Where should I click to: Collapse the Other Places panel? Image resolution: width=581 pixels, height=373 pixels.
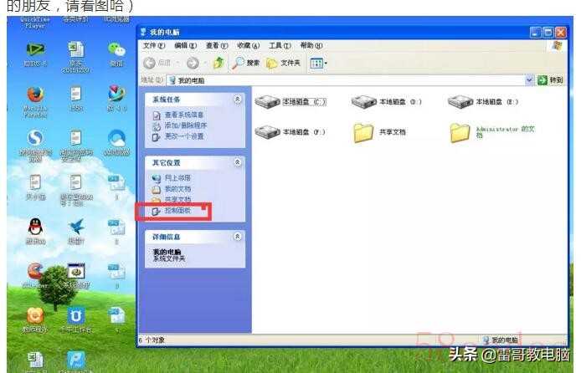tap(237, 162)
